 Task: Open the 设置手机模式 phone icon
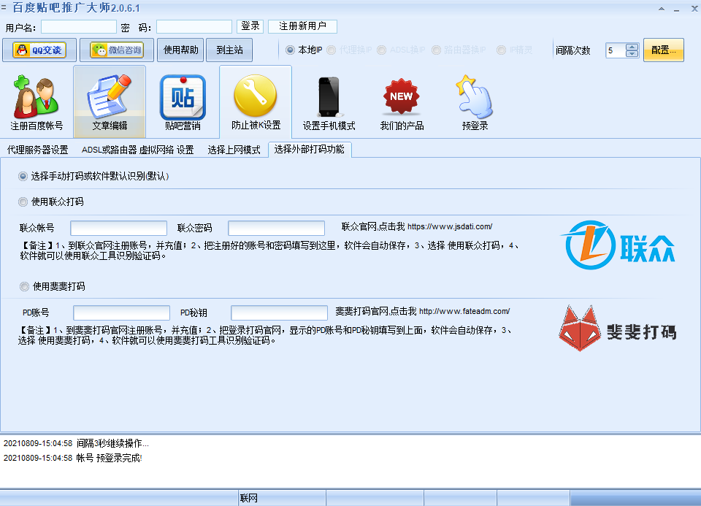(329, 102)
